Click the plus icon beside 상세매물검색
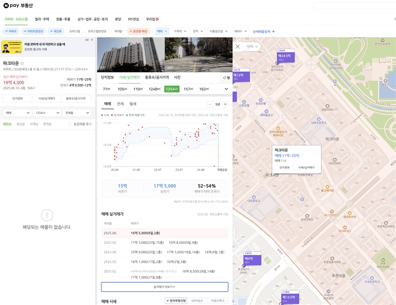The image size is (396, 305). [x=273, y=31]
